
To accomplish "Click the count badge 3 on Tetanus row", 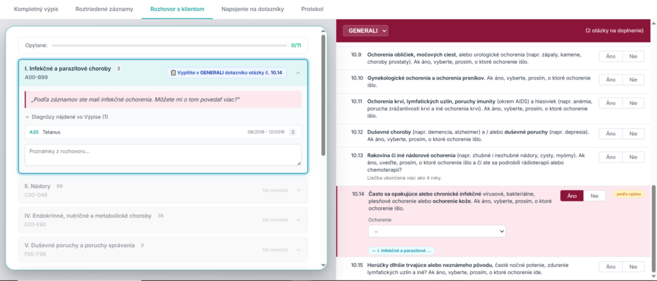I will (293, 132).
